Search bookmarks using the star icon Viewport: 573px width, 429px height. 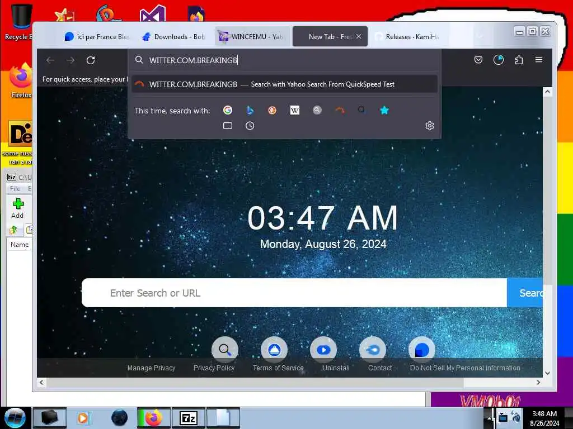tap(384, 110)
